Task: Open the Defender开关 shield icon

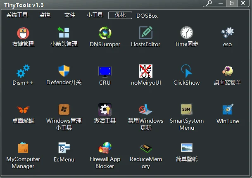Action: (64, 71)
